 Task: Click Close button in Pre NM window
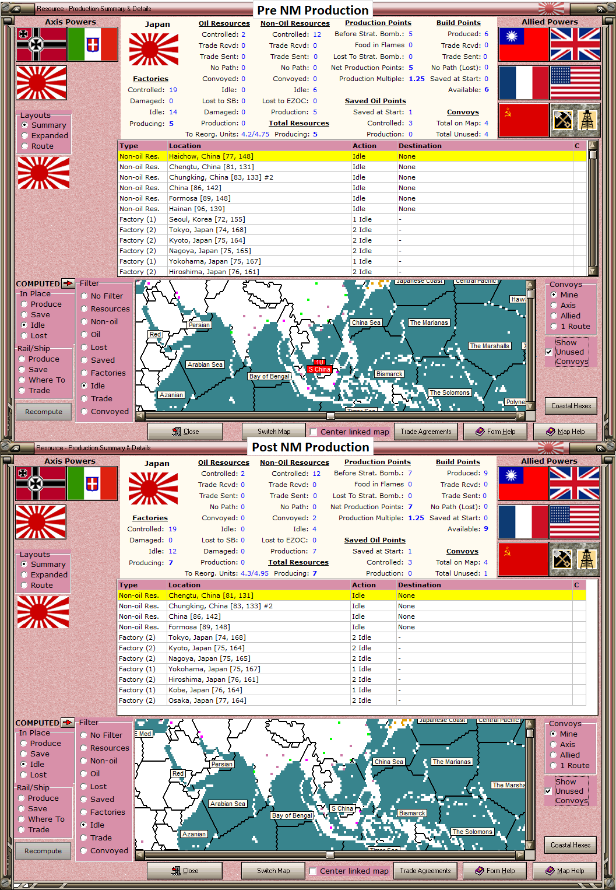(x=185, y=432)
